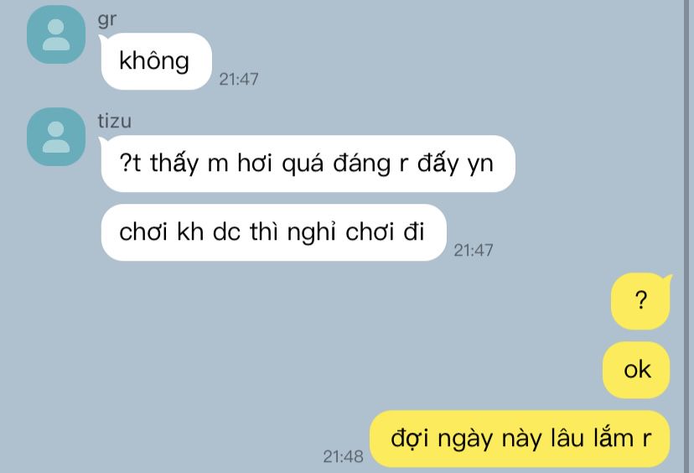This screenshot has height=473, width=694.
Task: Tap the sender name tizu
Action: [114, 121]
